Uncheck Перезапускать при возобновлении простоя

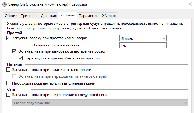pyautogui.click(x=20, y=58)
